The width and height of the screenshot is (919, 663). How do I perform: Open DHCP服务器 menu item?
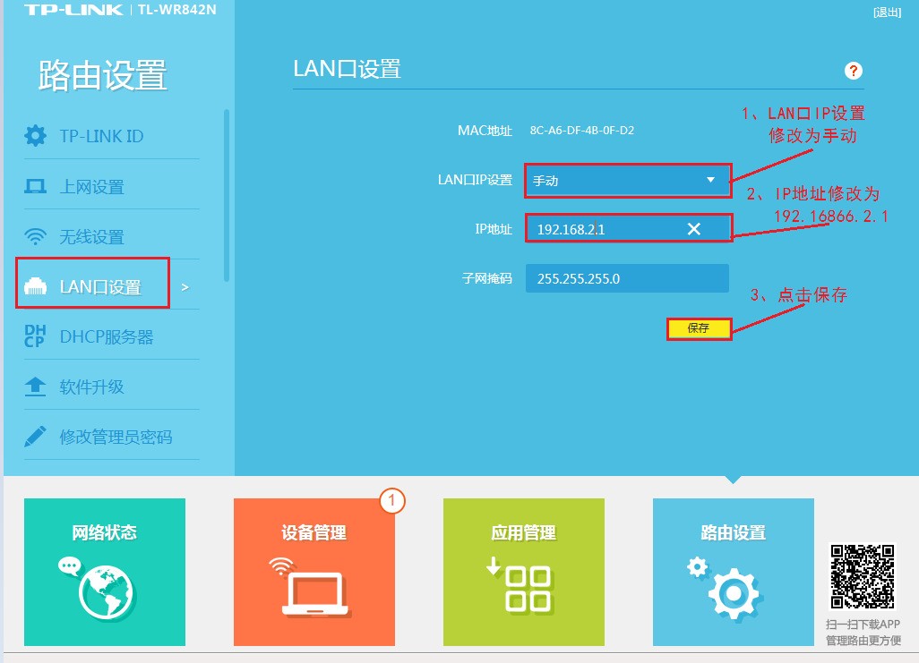click(x=111, y=336)
